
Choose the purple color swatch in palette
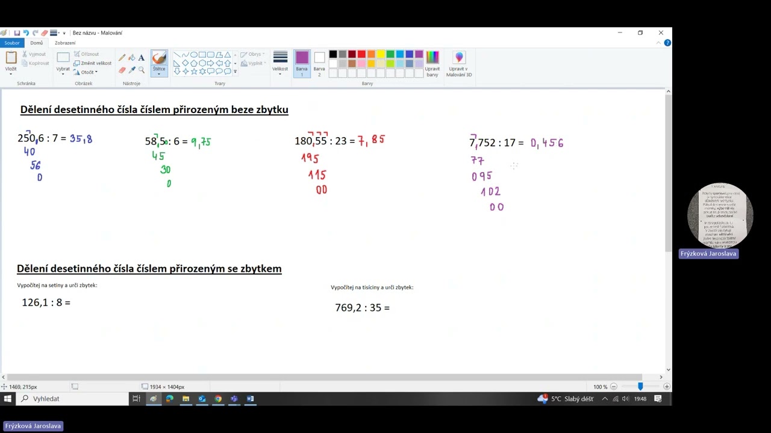point(419,54)
